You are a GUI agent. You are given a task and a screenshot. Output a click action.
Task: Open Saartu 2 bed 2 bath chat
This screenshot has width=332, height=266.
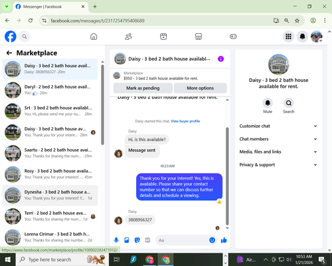tap(50, 153)
